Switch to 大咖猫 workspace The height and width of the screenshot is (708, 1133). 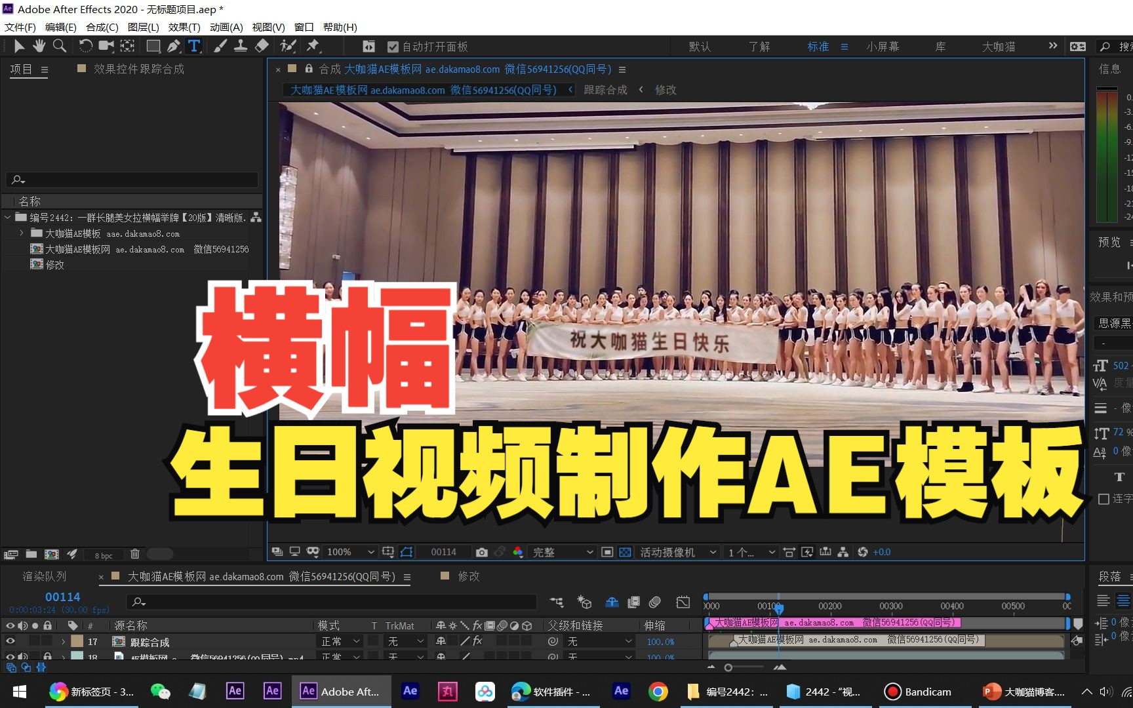click(x=999, y=47)
